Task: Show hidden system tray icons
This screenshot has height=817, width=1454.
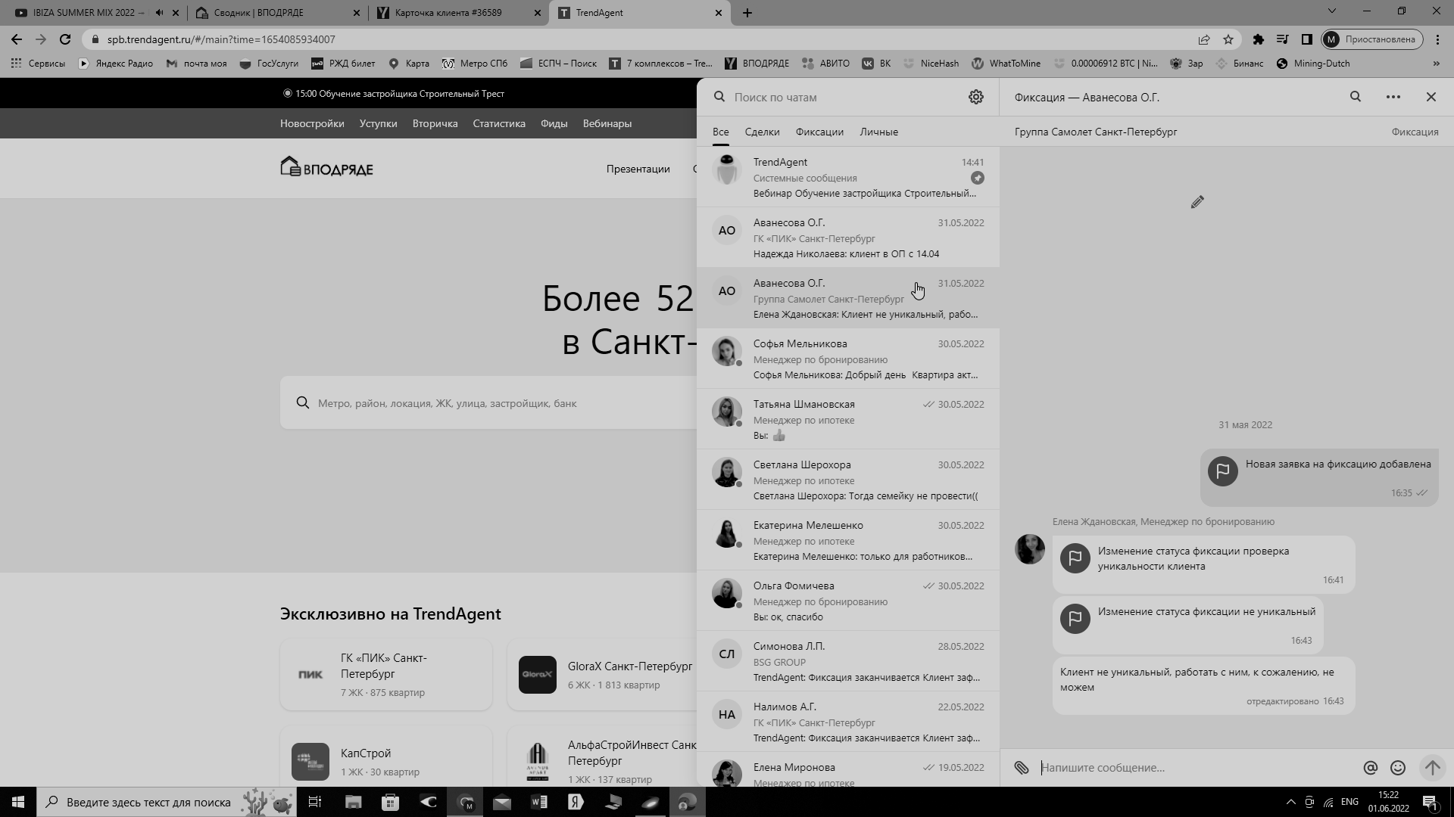Action: click(x=1290, y=802)
